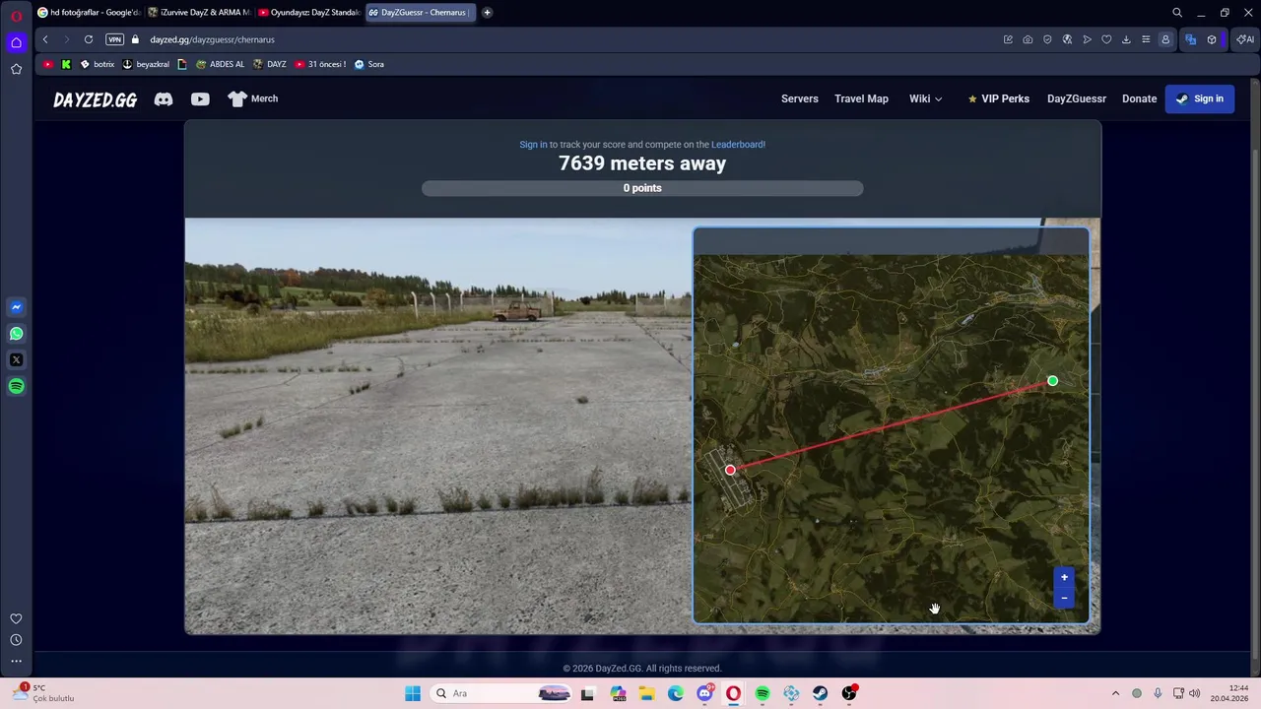Open Spotify in the Opera sidebar
Screen dimensions: 1261x709
pos(17,386)
